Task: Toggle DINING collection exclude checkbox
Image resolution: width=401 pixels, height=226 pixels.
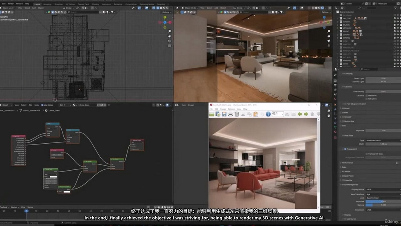Action: [395, 38]
